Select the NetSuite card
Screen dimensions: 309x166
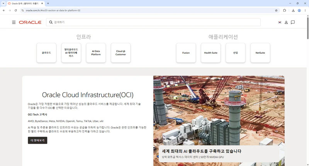point(260,53)
